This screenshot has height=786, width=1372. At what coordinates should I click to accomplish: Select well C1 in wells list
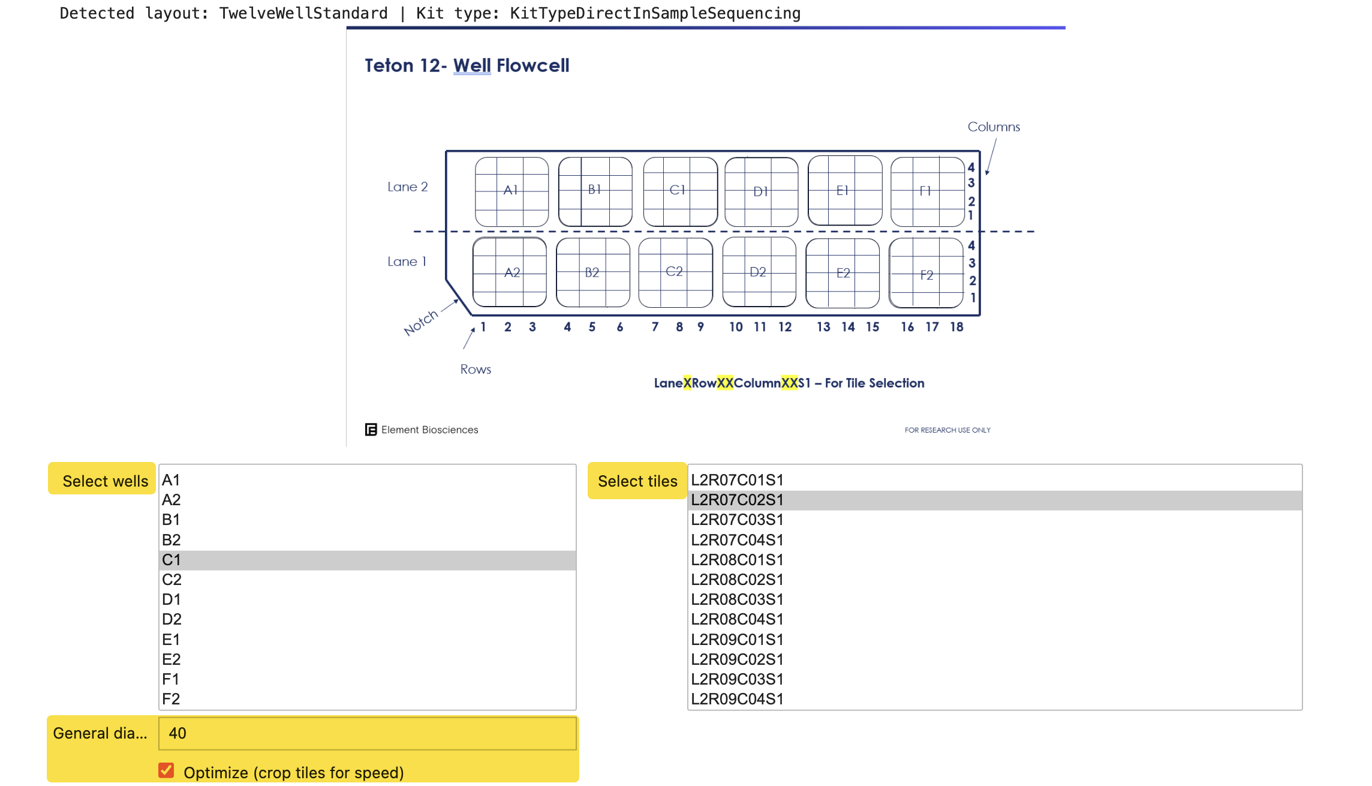coord(368,560)
